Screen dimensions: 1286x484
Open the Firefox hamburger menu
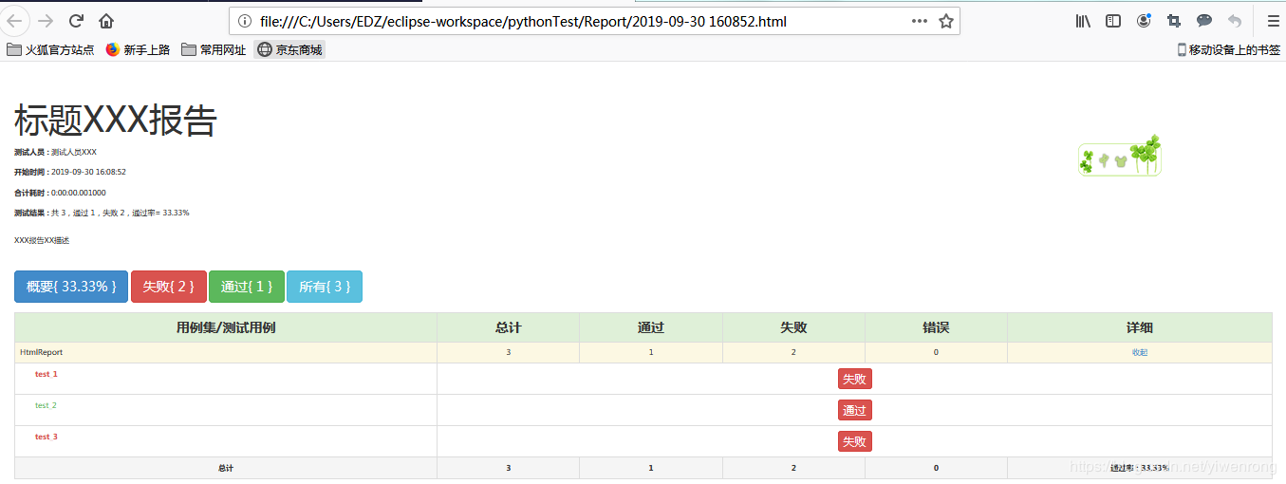point(1273,21)
